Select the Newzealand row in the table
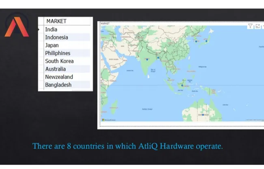 coord(67,77)
